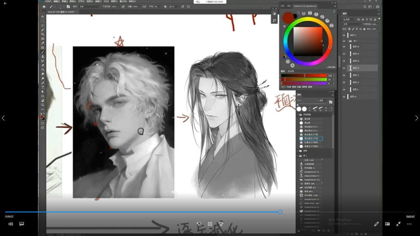Screen dimensions: 420x236
Task: Open the subtitles/captions icon in player
Action: (x=22, y=224)
